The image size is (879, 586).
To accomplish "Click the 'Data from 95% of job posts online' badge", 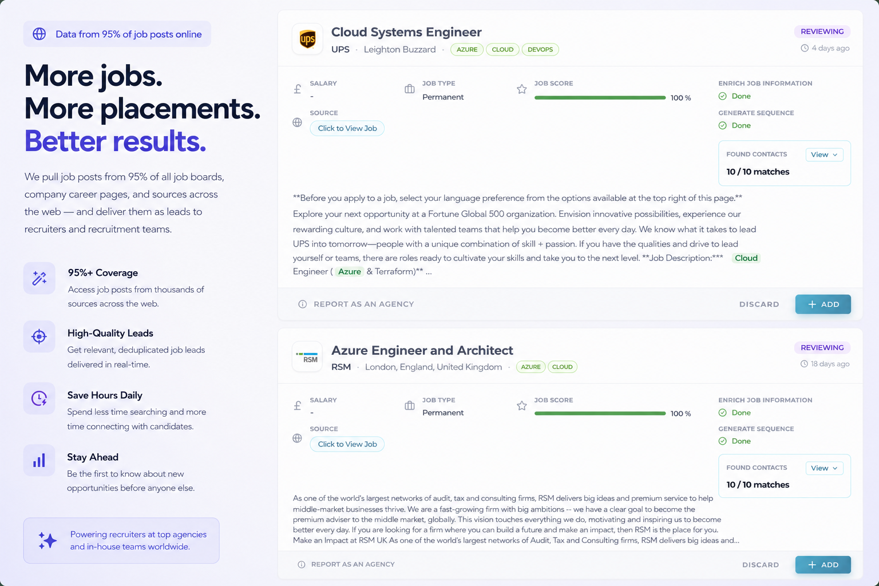I will [x=117, y=34].
